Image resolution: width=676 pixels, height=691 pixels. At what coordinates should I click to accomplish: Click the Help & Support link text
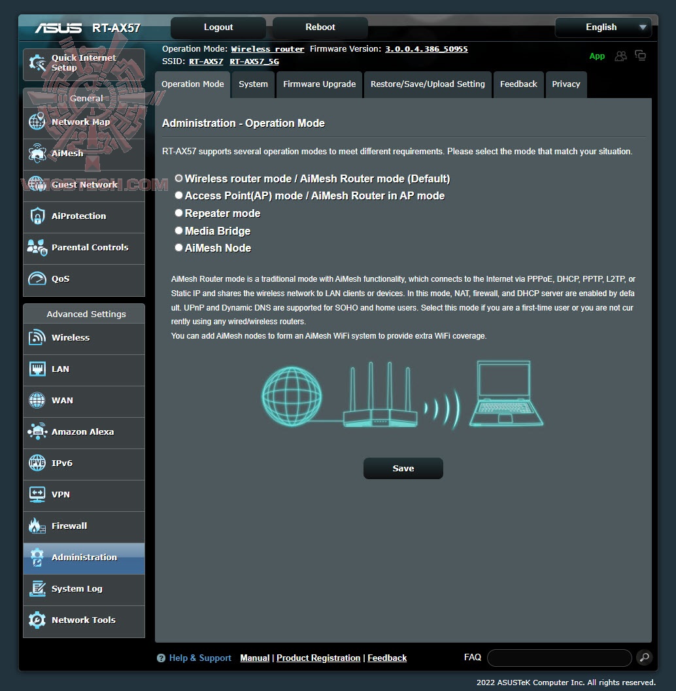(200, 658)
